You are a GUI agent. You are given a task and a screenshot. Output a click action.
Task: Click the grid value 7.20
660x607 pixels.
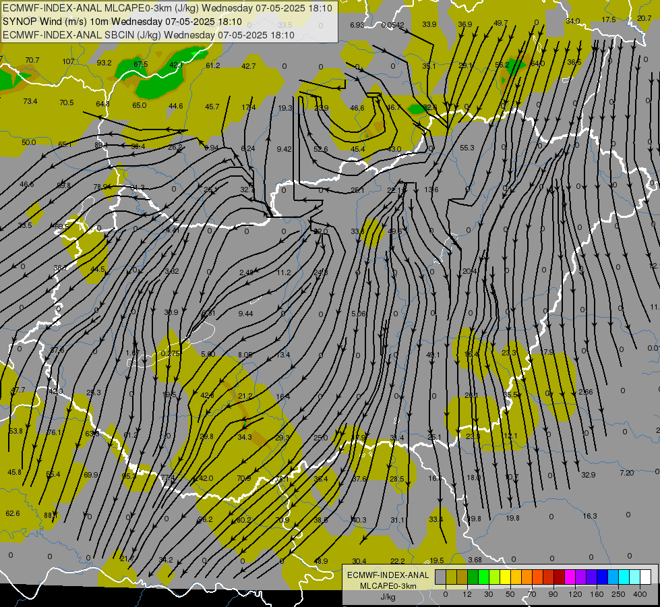point(627,473)
